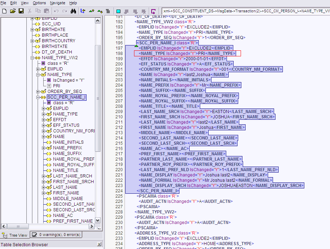Open the Options menu

pyautogui.click(x=39, y=3)
